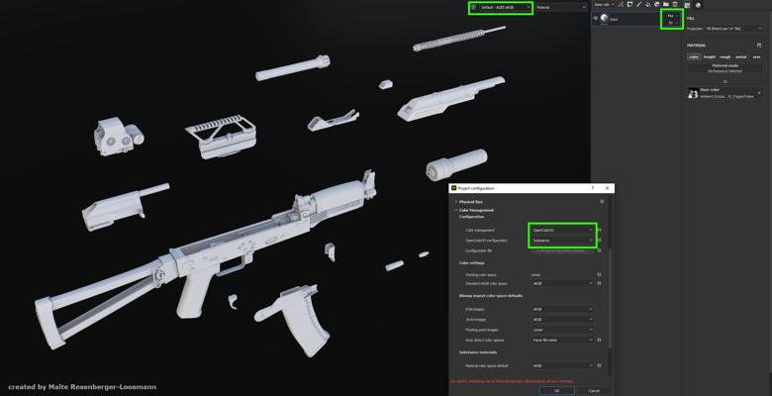
Task: Open the layer opacity value dropdown
Action: tap(672, 23)
